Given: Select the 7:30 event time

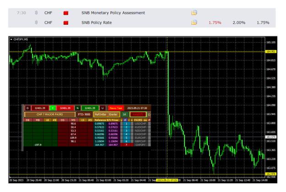Looking at the screenshot, I should 22,13.
